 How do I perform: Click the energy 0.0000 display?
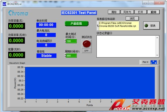pos(16,55)
